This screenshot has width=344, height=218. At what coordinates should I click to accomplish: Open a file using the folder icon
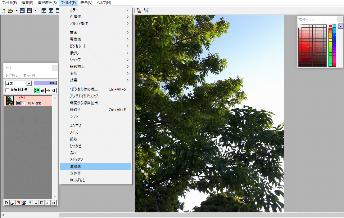point(10,10)
